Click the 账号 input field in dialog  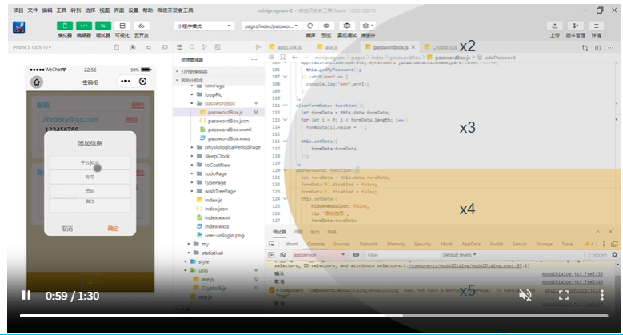[x=90, y=177]
